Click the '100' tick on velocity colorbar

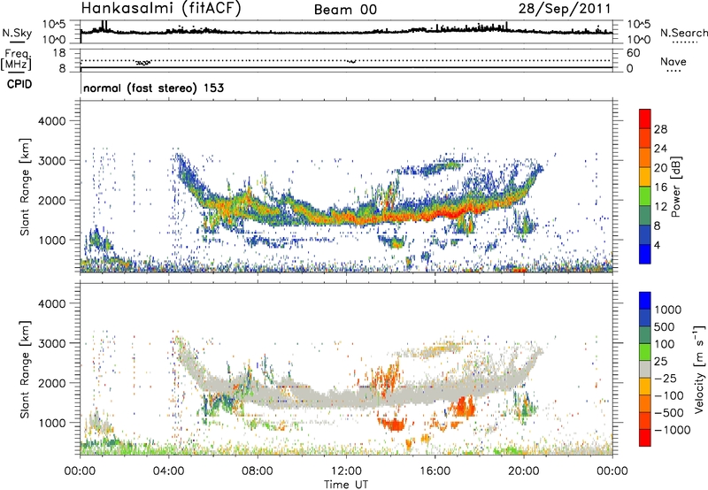[665, 344]
